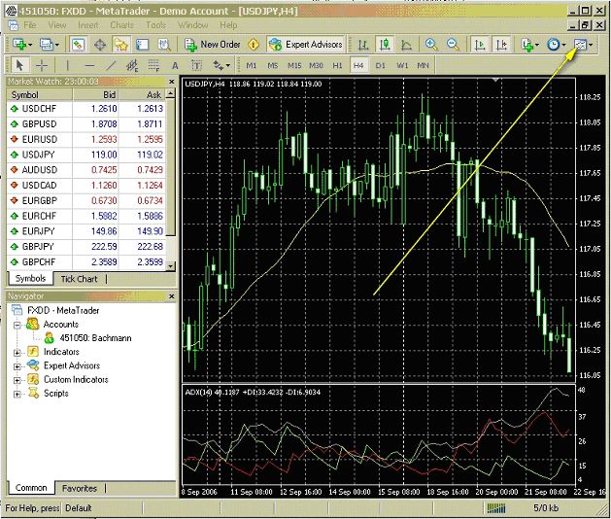The image size is (611, 519).
Task: Expand the Scripts tree node
Action: coord(17,395)
